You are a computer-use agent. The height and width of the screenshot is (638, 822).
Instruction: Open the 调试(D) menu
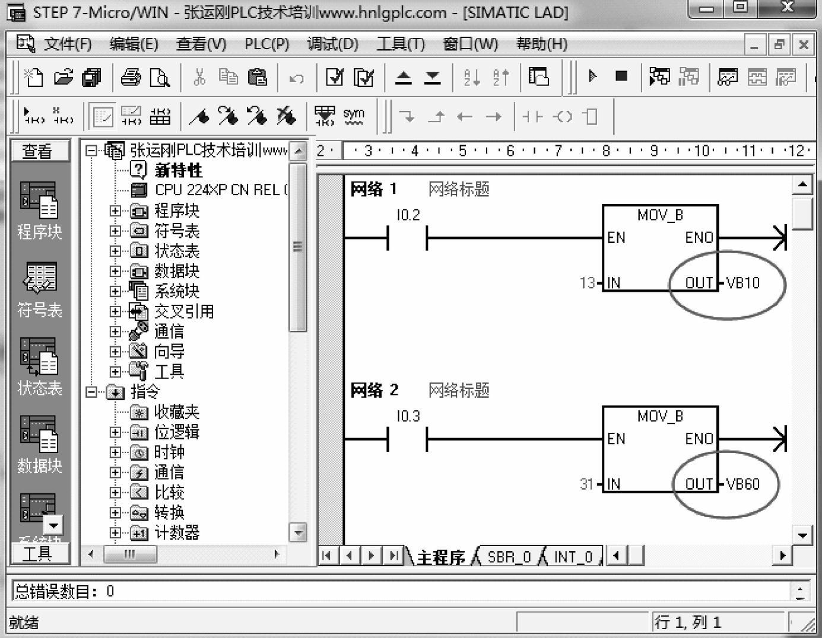(x=332, y=44)
